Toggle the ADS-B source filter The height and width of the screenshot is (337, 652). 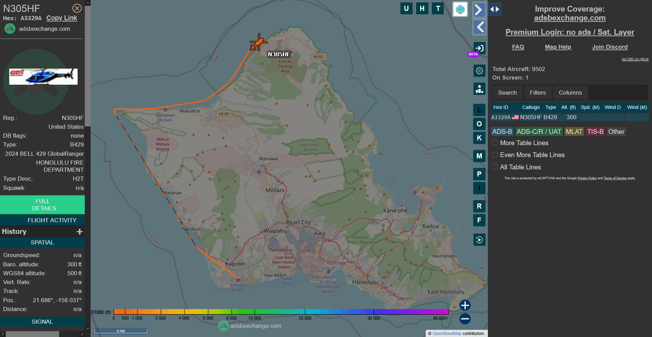coord(502,131)
